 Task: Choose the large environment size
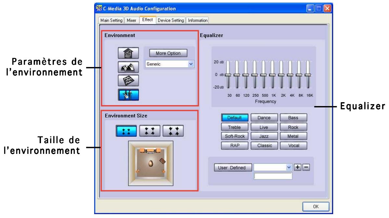click(173, 131)
